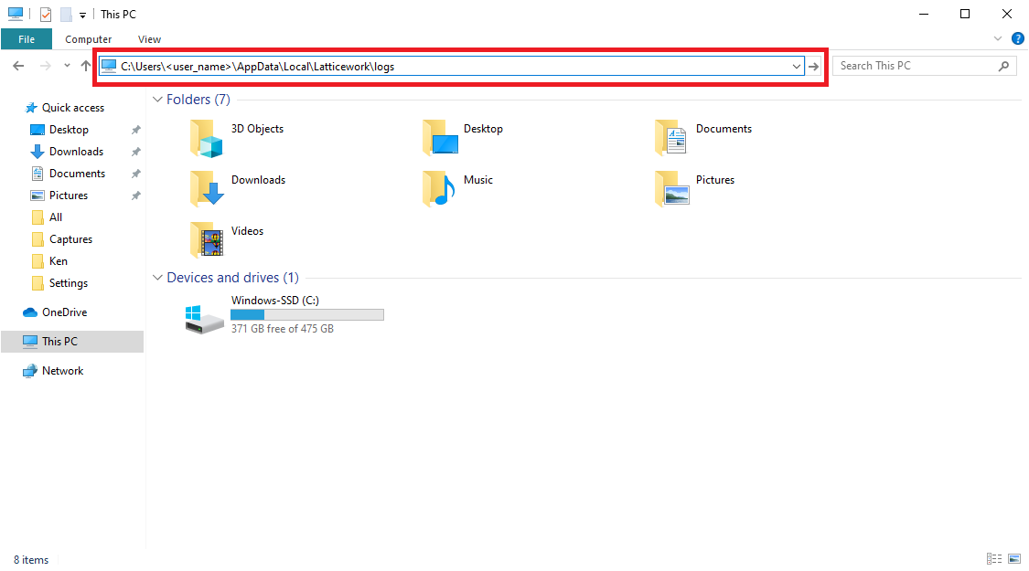Screen dimensions: 1029x571
Task: Click the pin icon beside sidebar Downloads
Action: tap(136, 152)
